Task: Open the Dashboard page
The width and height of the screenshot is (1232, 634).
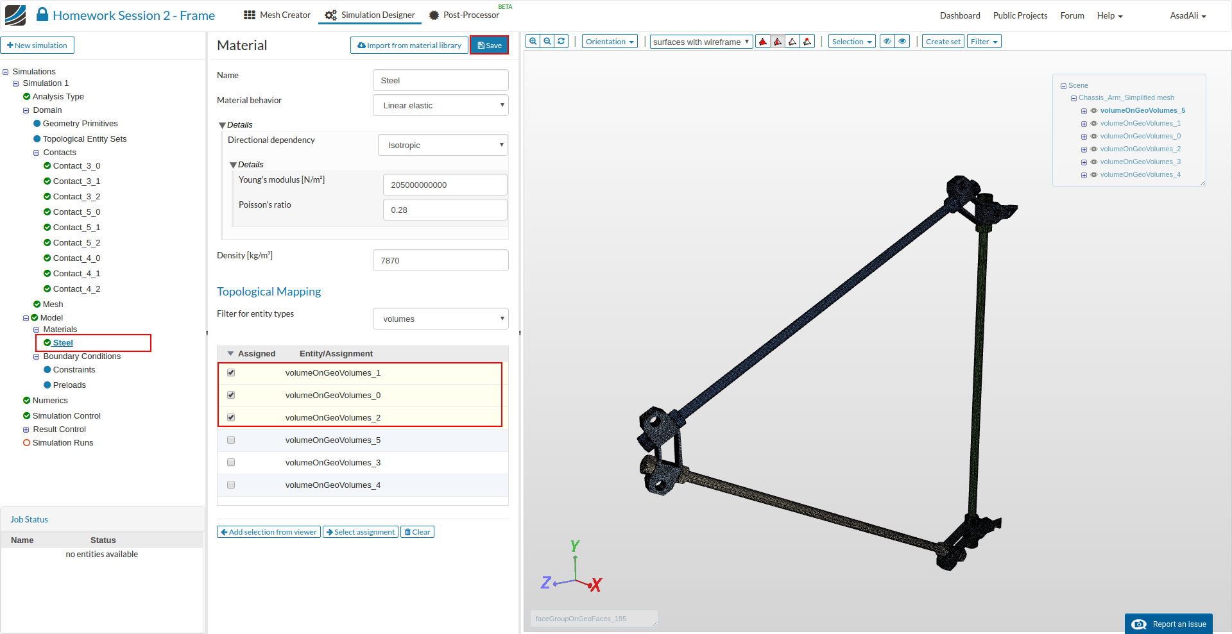Action: pos(960,15)
